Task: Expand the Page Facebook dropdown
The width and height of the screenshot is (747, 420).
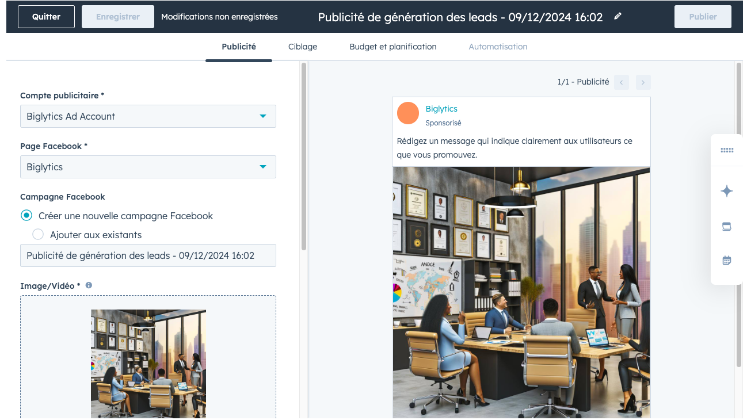Action: click(148, 167)
